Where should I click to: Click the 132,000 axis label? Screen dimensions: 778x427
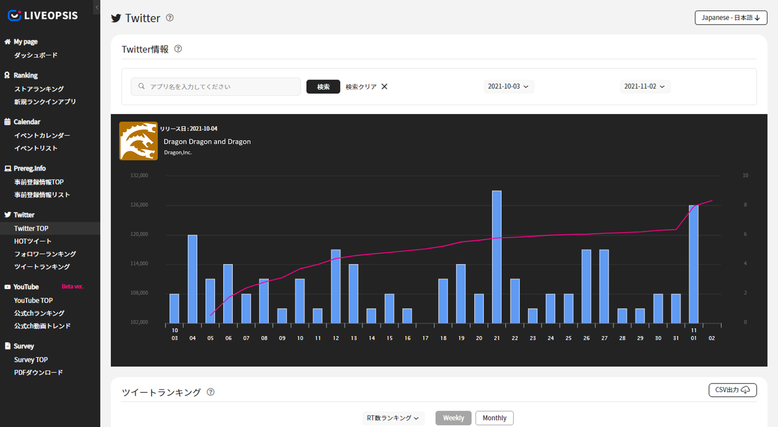[x=139, y=175]
